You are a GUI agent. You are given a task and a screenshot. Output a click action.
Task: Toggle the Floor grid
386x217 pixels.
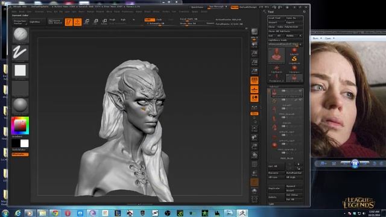pos(255,89)
